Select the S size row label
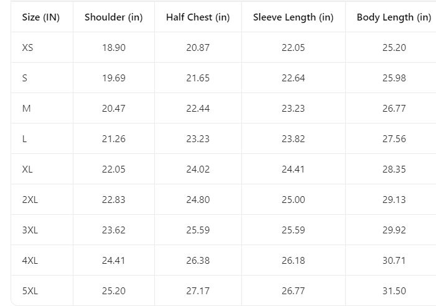The image size is (436, 306). click(25, 78)
